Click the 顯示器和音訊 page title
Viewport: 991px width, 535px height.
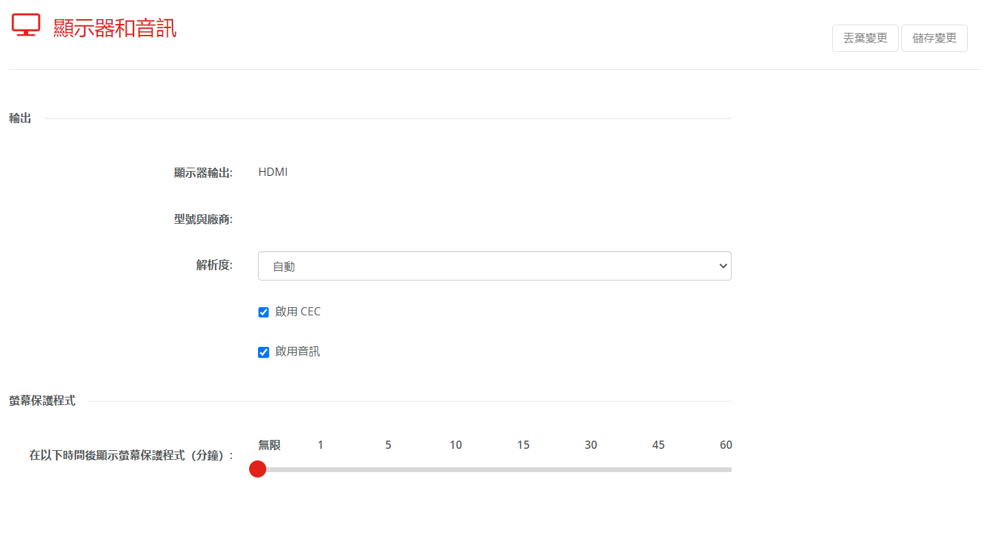[115, 28]
